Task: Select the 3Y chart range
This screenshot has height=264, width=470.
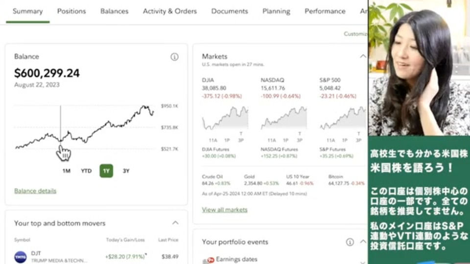Action: [x=126, y=171]
